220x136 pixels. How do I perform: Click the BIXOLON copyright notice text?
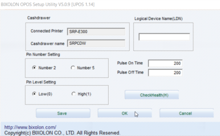[62, 133]
